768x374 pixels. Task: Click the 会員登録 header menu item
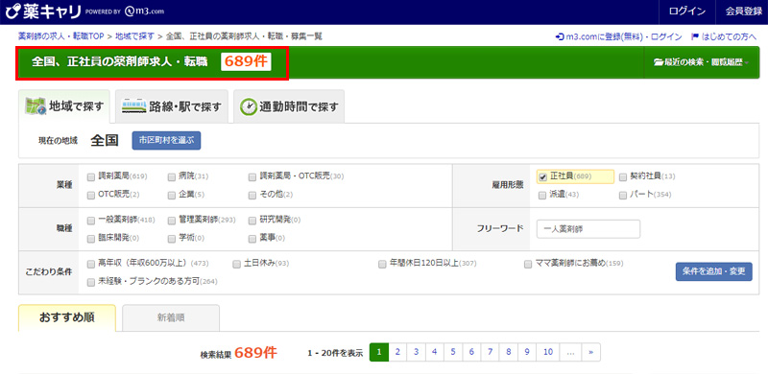[743, 12]
